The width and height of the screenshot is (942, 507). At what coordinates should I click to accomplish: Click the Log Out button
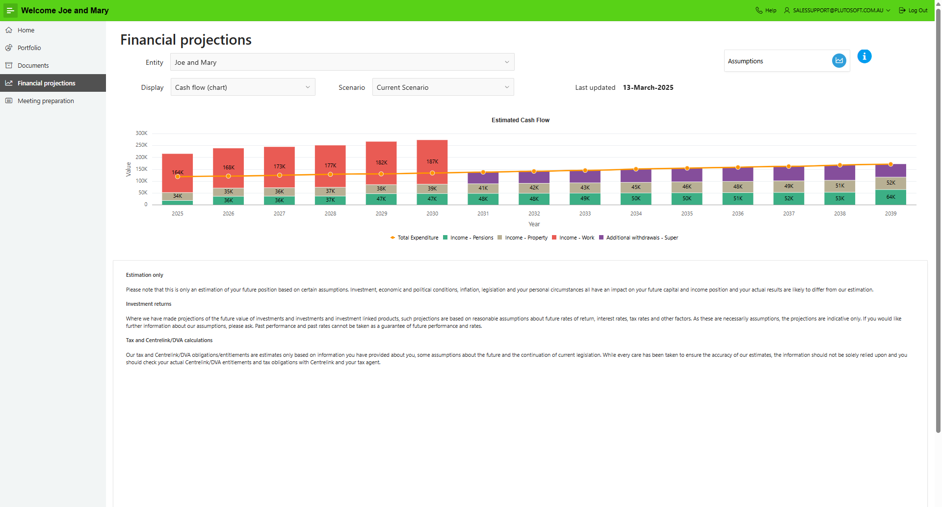click(913, 10)
